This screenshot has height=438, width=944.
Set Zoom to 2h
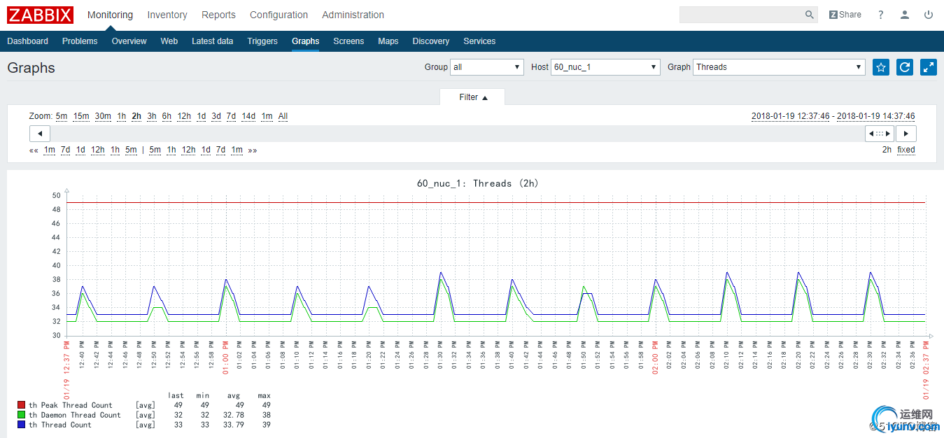tap(136, 116)
